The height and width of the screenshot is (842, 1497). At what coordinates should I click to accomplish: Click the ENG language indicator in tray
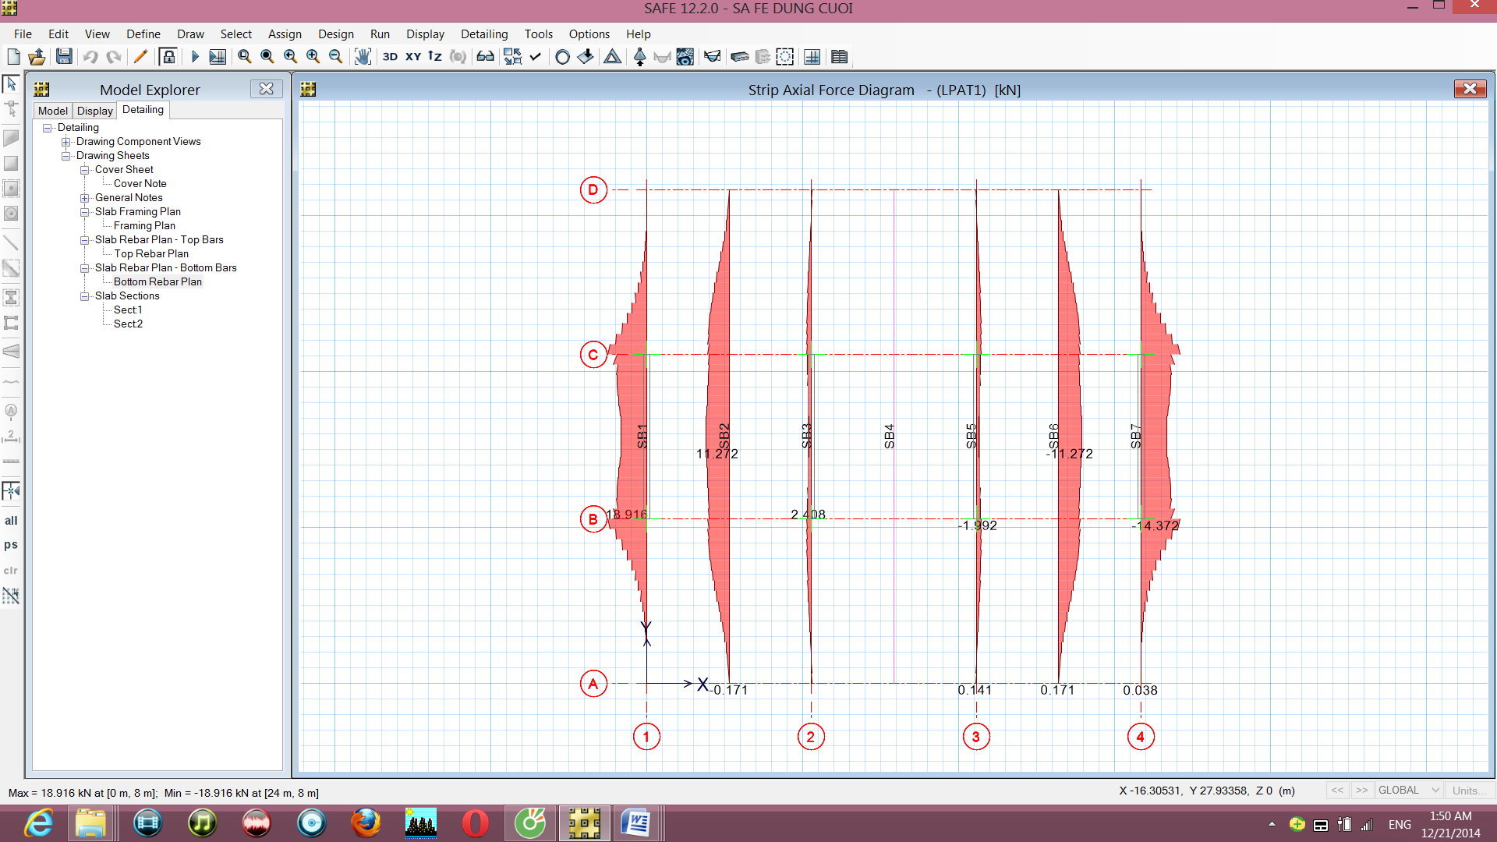pos(1400,824)
